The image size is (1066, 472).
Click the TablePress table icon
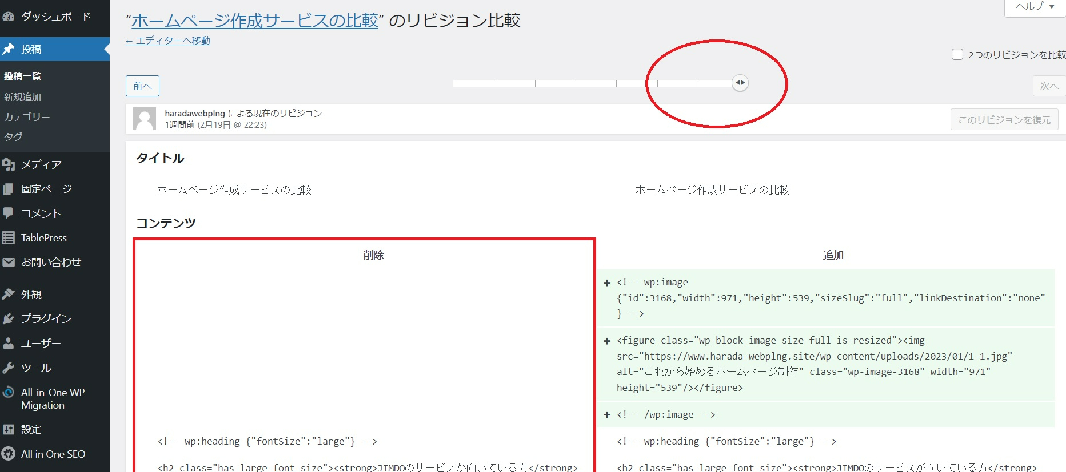click(8, 238)
